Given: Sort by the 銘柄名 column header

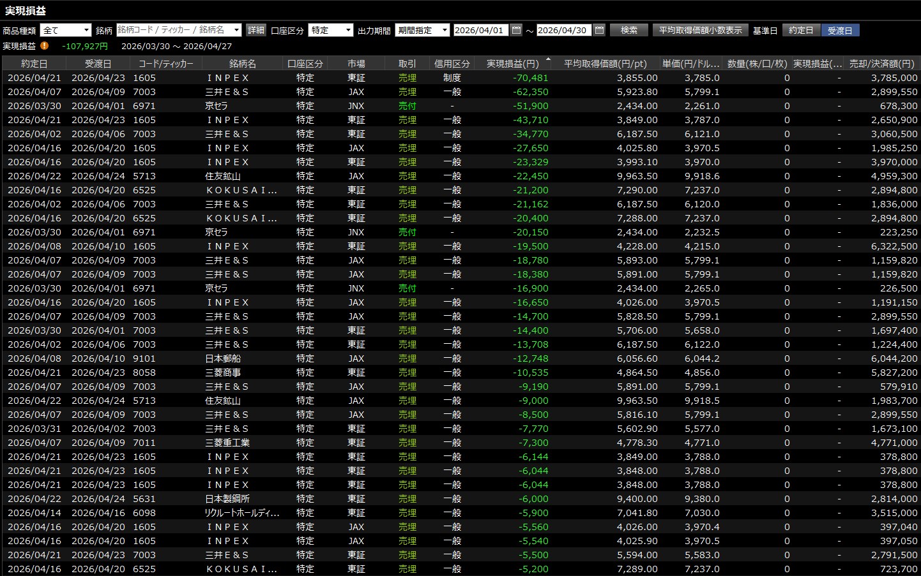Looking at the screenshot, I should click(x=243, y=64).
